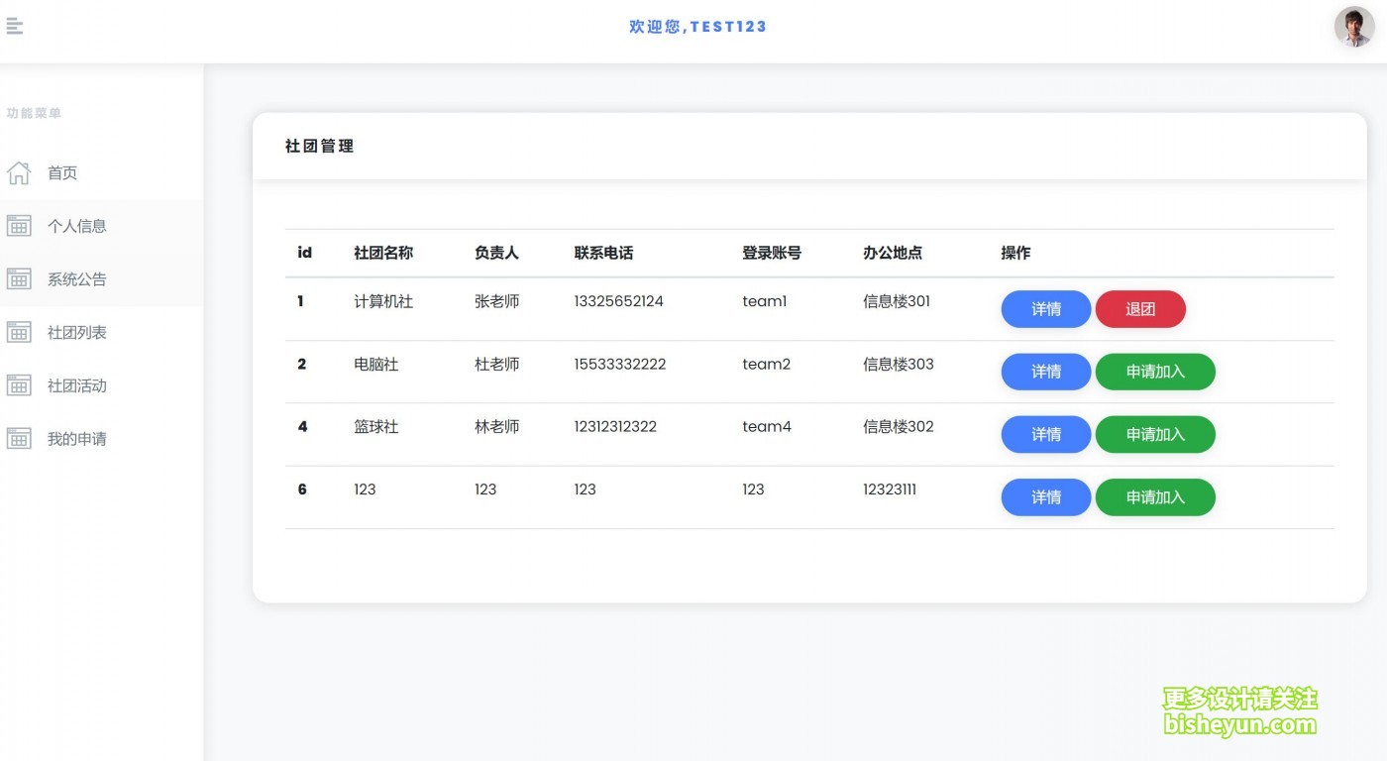
Task: Click the home icon beside 首页
Action: (19, 173)
